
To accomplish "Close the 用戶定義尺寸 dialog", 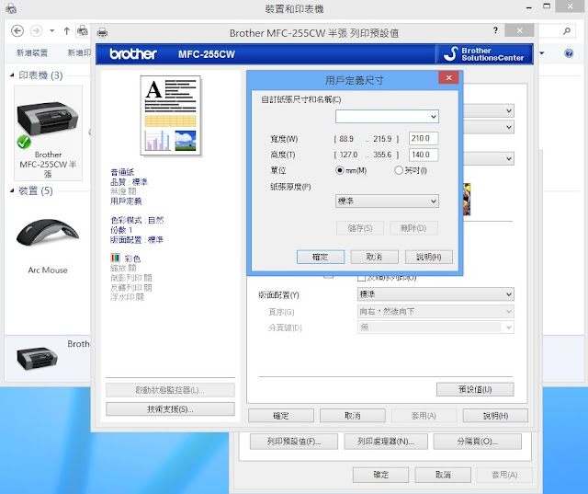I will pyautogui.click(x=448, y=77).
